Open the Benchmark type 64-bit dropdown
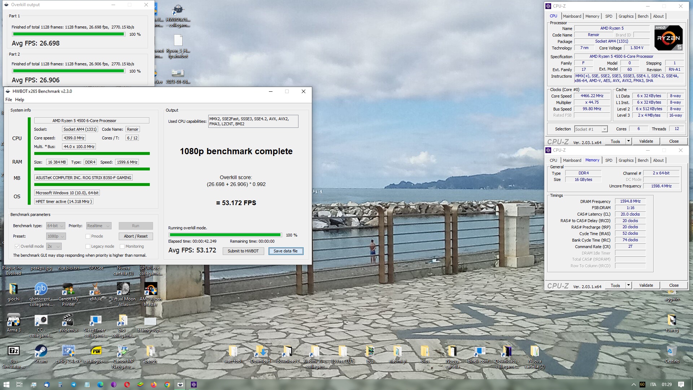Viewport: 693px width, 390px height. [56, 226]
